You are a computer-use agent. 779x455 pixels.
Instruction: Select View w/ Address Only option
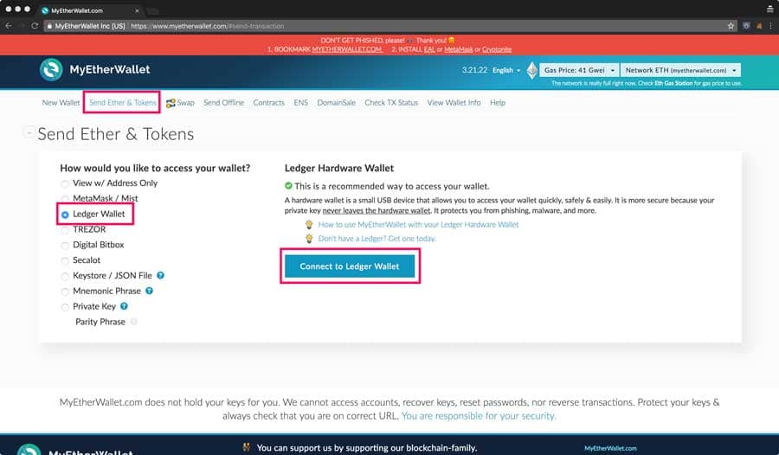pyautogui.click(x=65, y=183)
